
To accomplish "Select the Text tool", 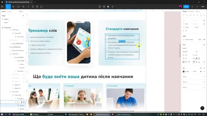I will click(28, 7).
